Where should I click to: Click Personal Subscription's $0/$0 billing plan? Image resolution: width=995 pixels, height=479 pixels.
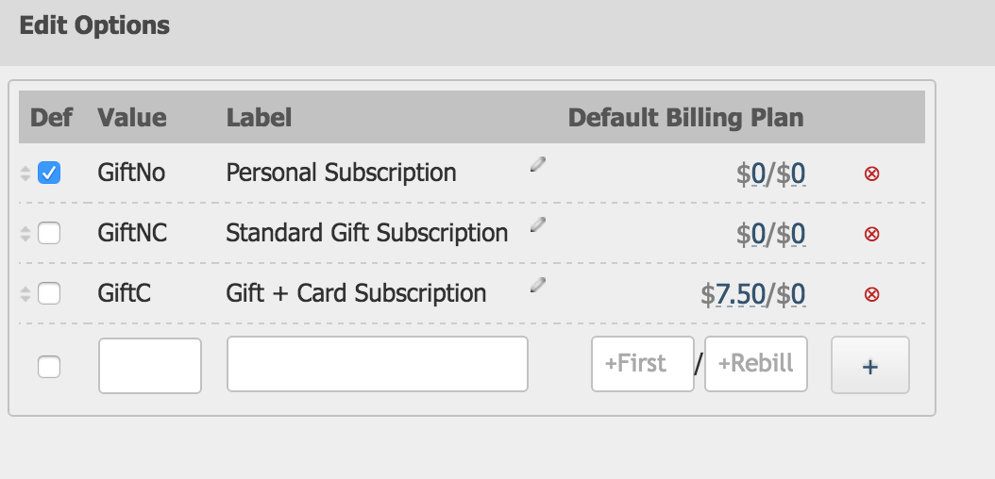771,173
